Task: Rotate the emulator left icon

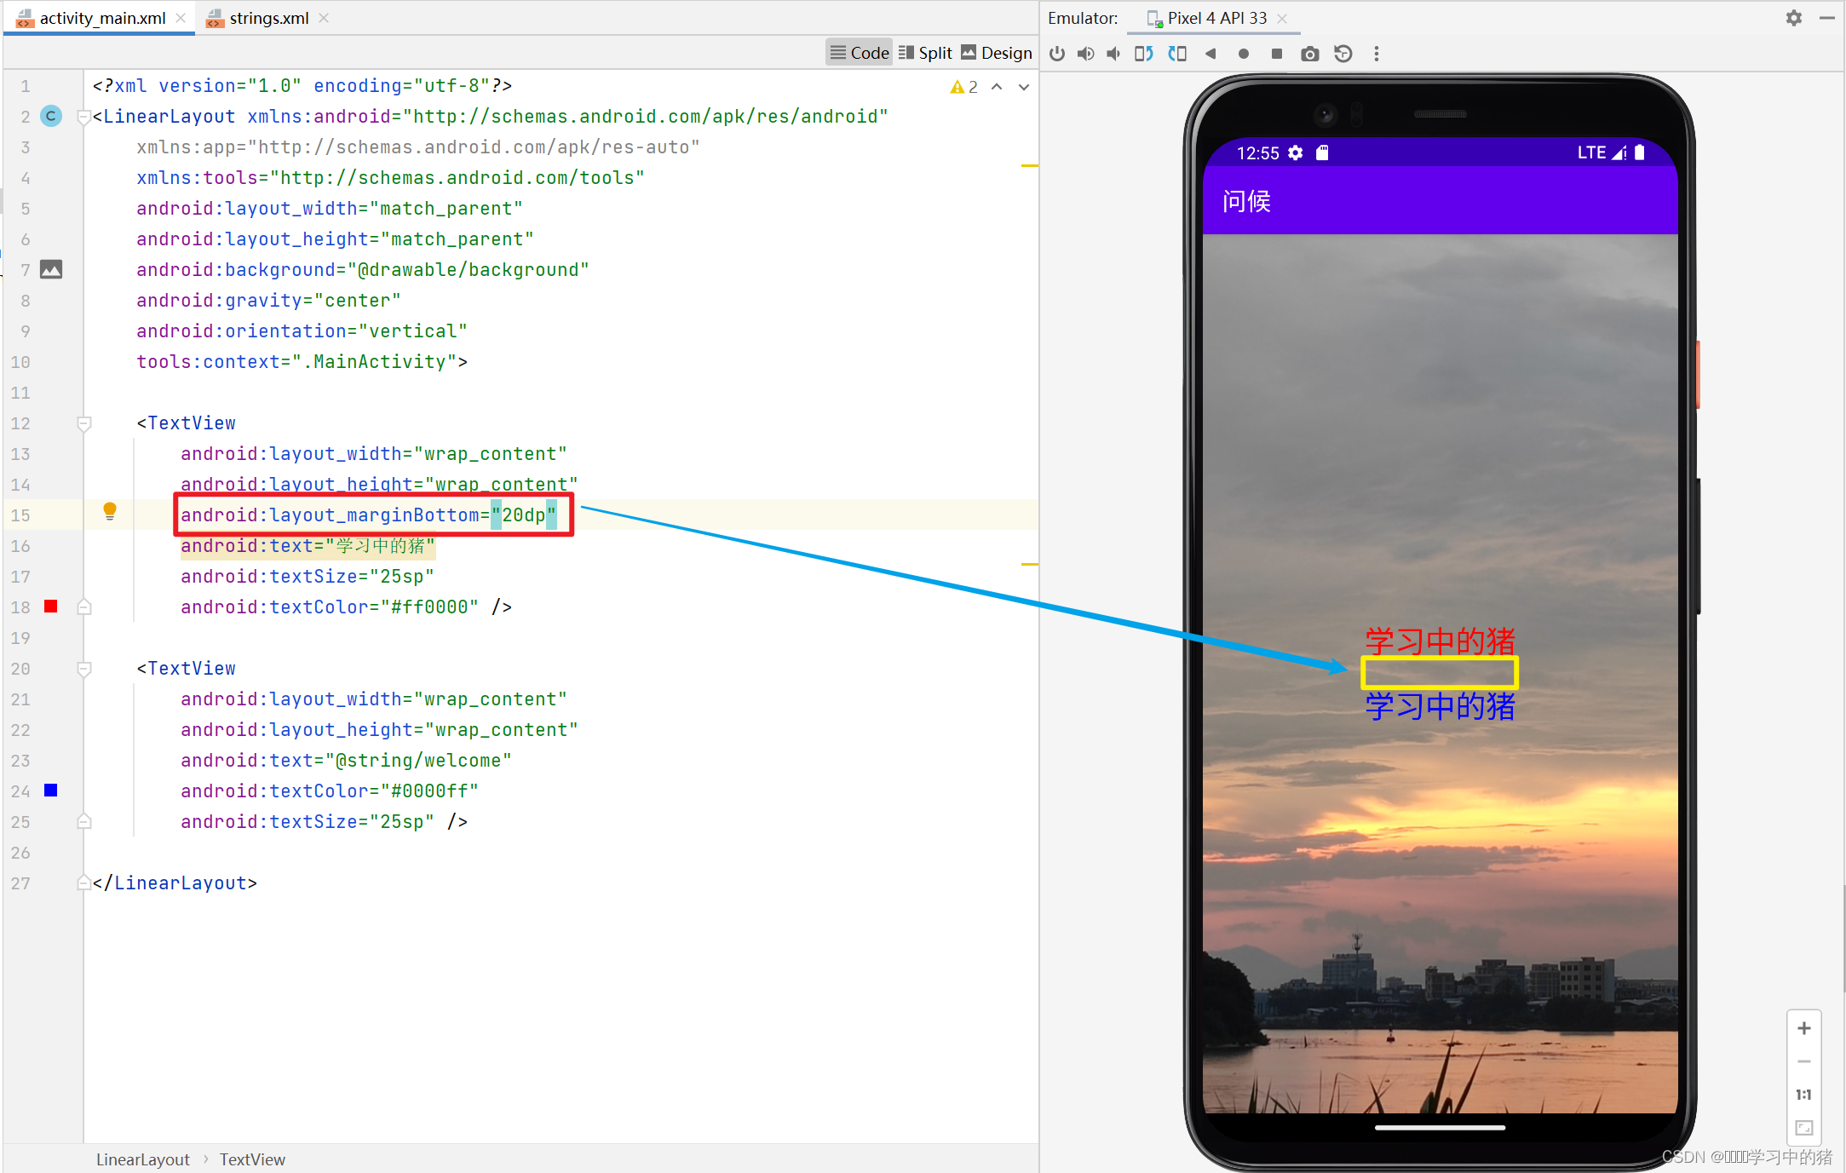Action: pos(1143,54)
